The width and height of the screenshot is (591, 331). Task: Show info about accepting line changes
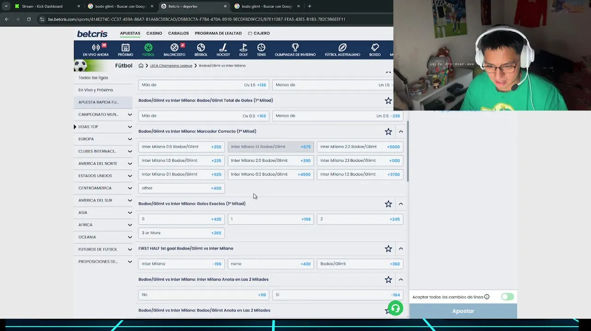486,297
